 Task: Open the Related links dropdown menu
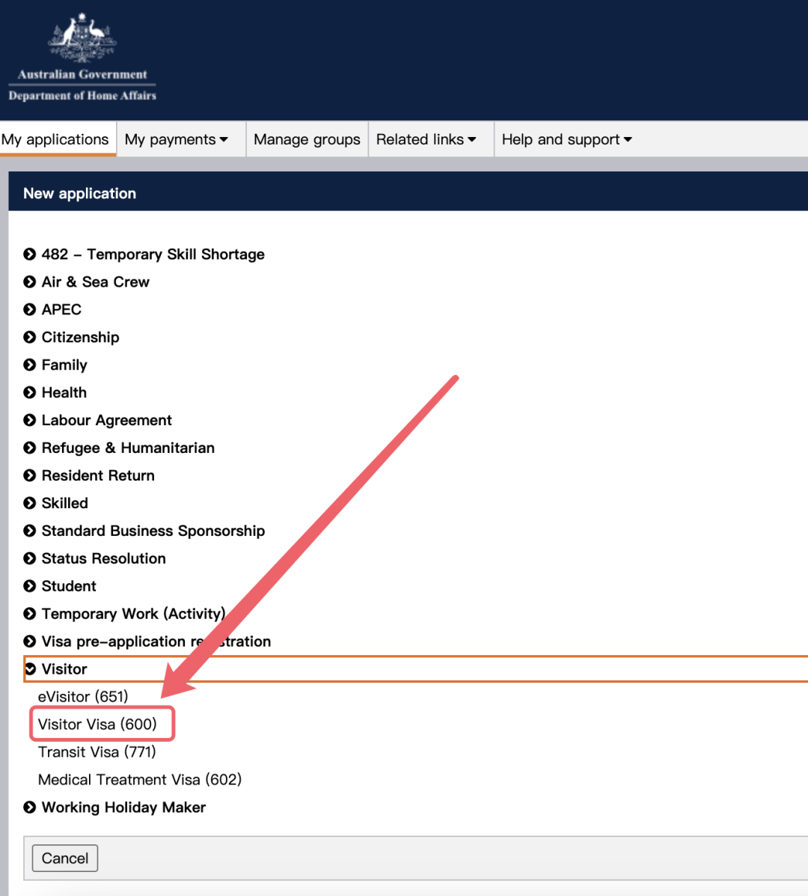[x=426, y=139]
